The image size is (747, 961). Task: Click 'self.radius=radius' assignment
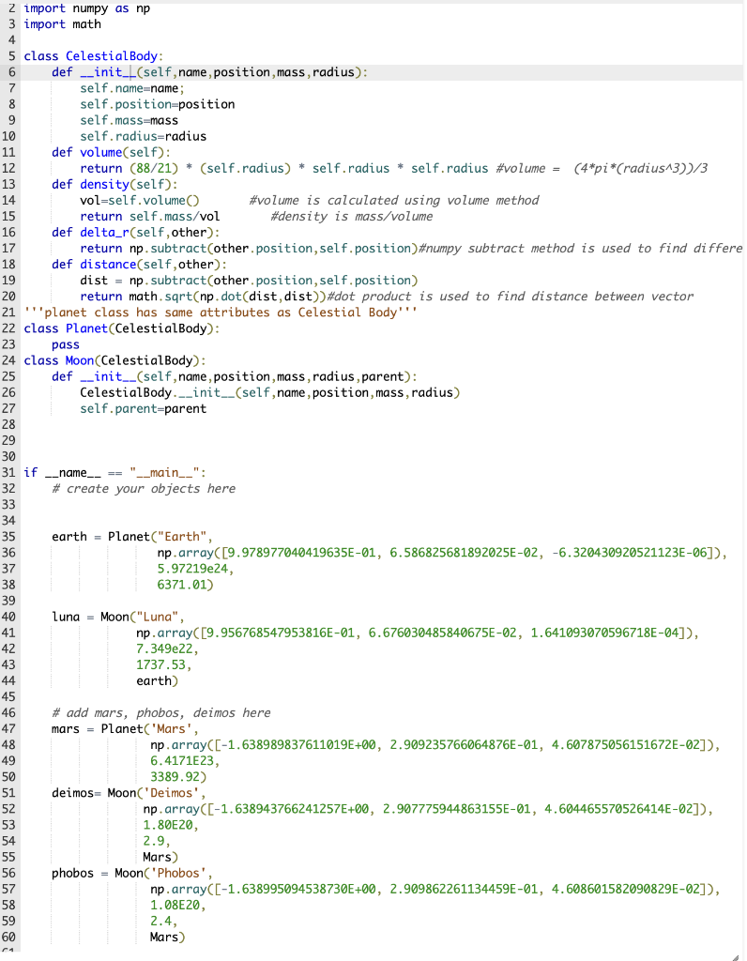point(143,136)
